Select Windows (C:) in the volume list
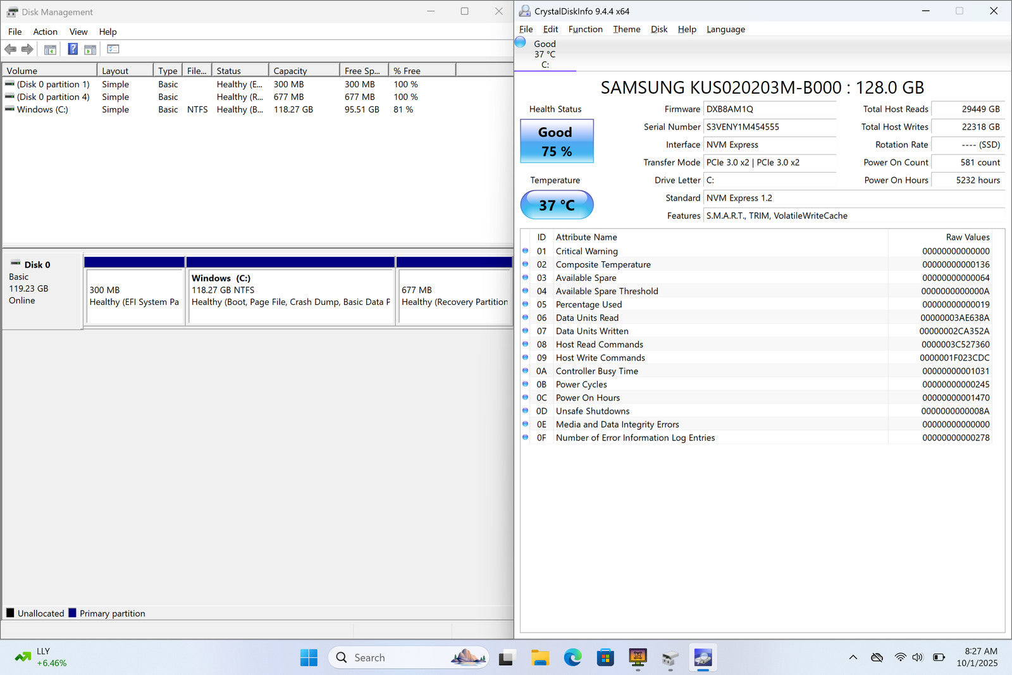This screenshot has width=1012, height=675. [x=42, y=109]
